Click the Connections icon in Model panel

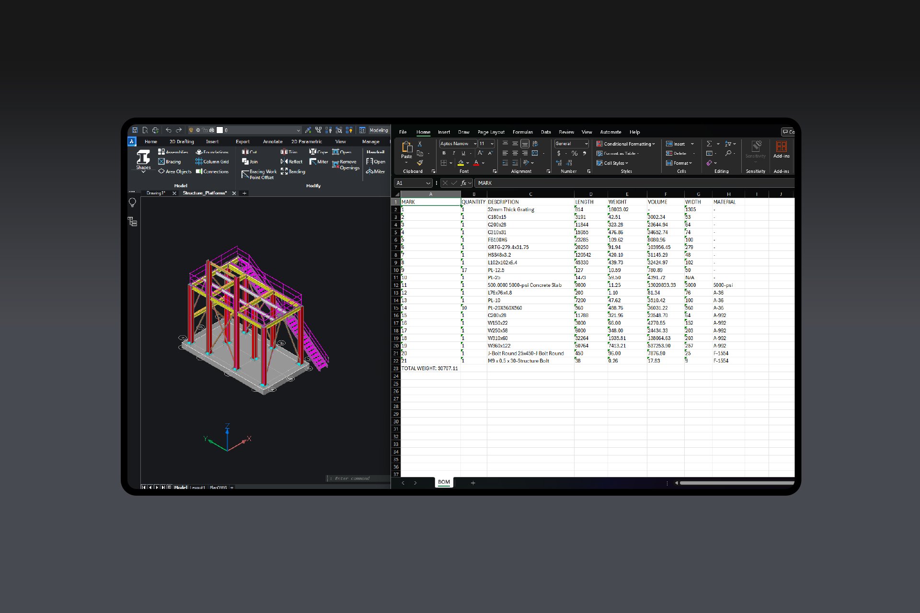(x=215, y=171)
